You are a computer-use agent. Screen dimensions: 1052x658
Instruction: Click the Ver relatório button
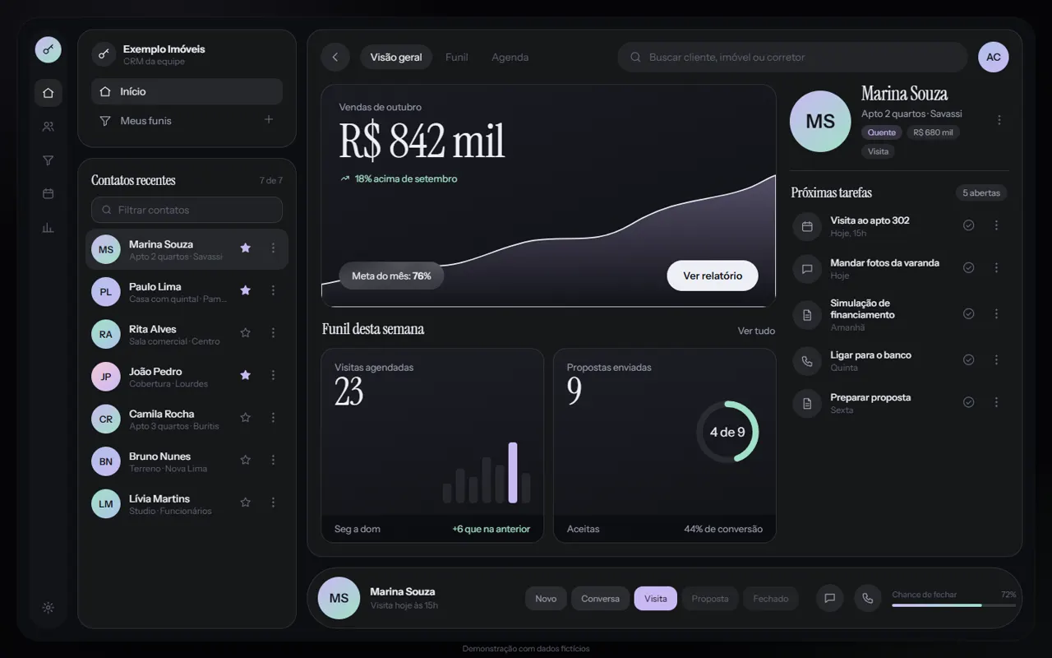(x=713, y=276)
